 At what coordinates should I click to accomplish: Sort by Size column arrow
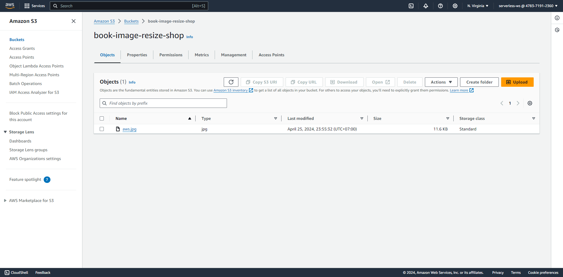448,118
